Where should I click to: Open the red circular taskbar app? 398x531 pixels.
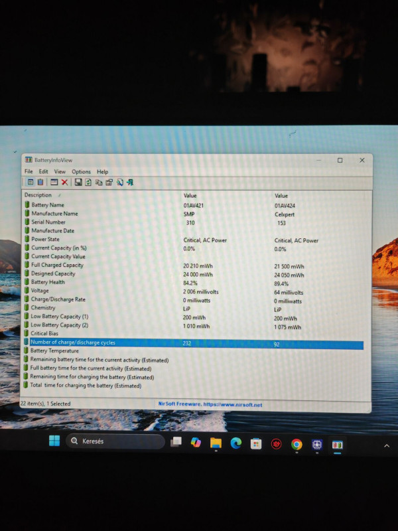(x=276, y=444)
